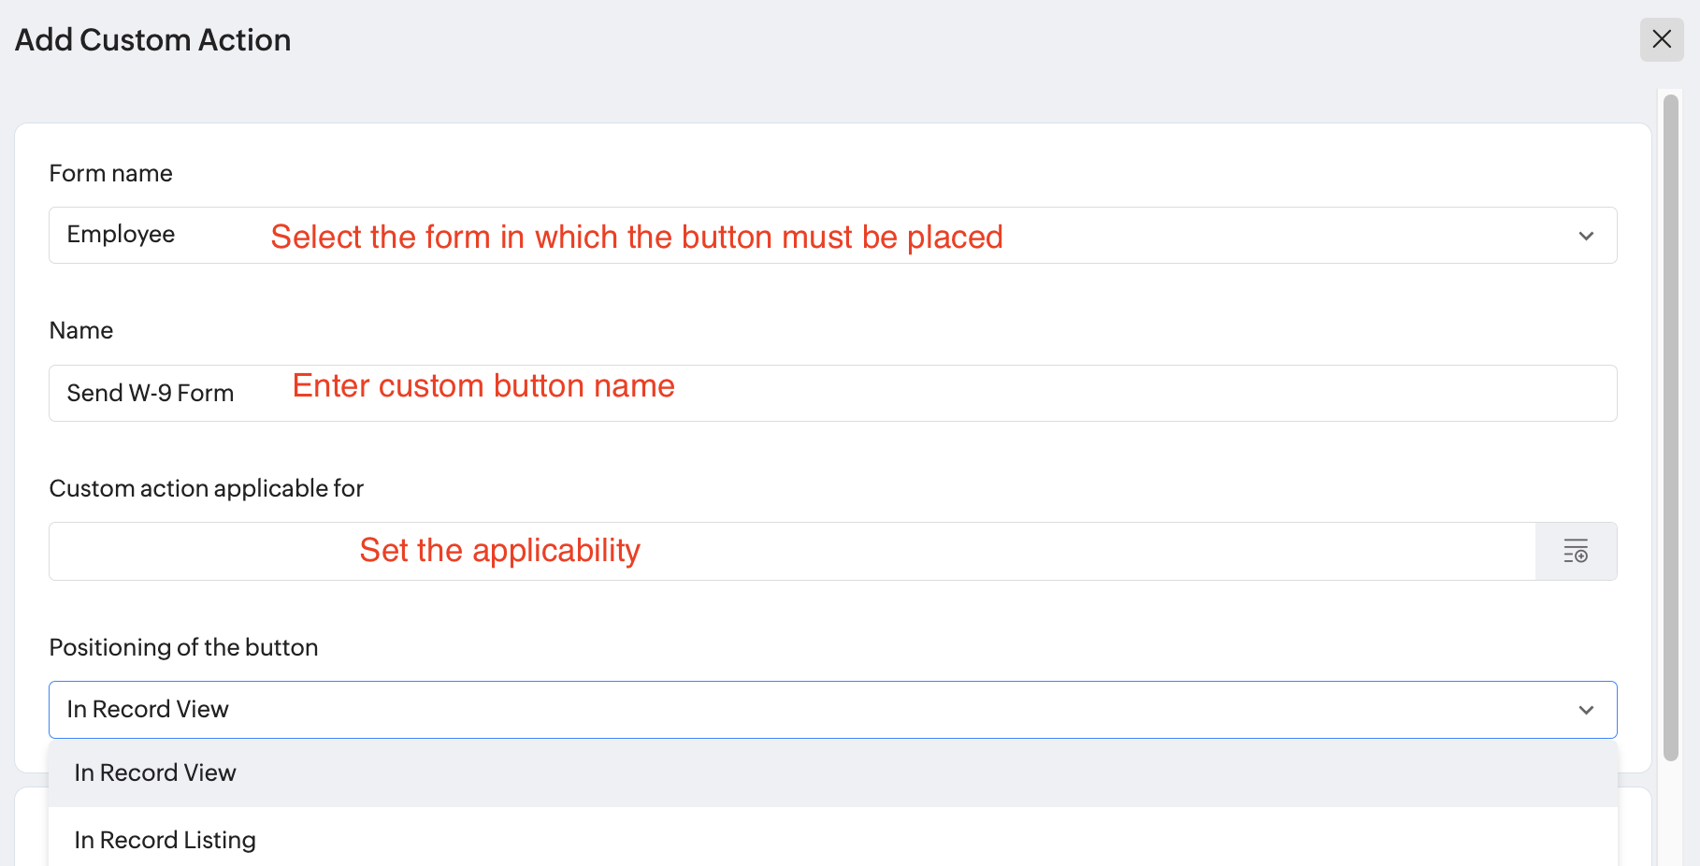Click the red "Set the applicability" text

pyautogui.click(x=499, y=551)
